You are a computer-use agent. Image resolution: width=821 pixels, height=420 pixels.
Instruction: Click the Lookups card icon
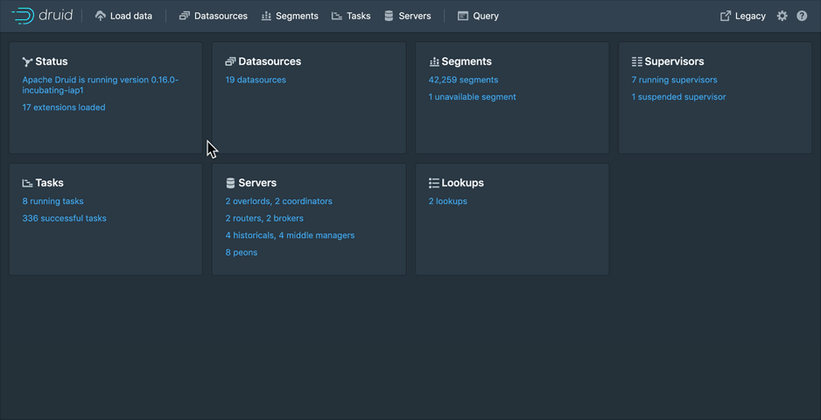click(434, 184)
